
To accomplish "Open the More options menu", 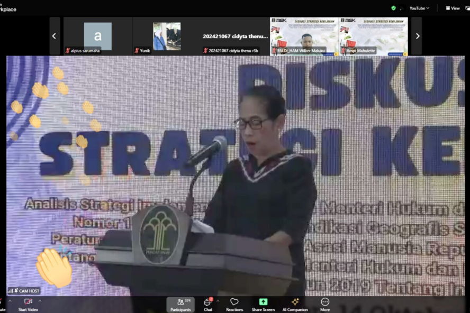I will (x=325, y=304).
